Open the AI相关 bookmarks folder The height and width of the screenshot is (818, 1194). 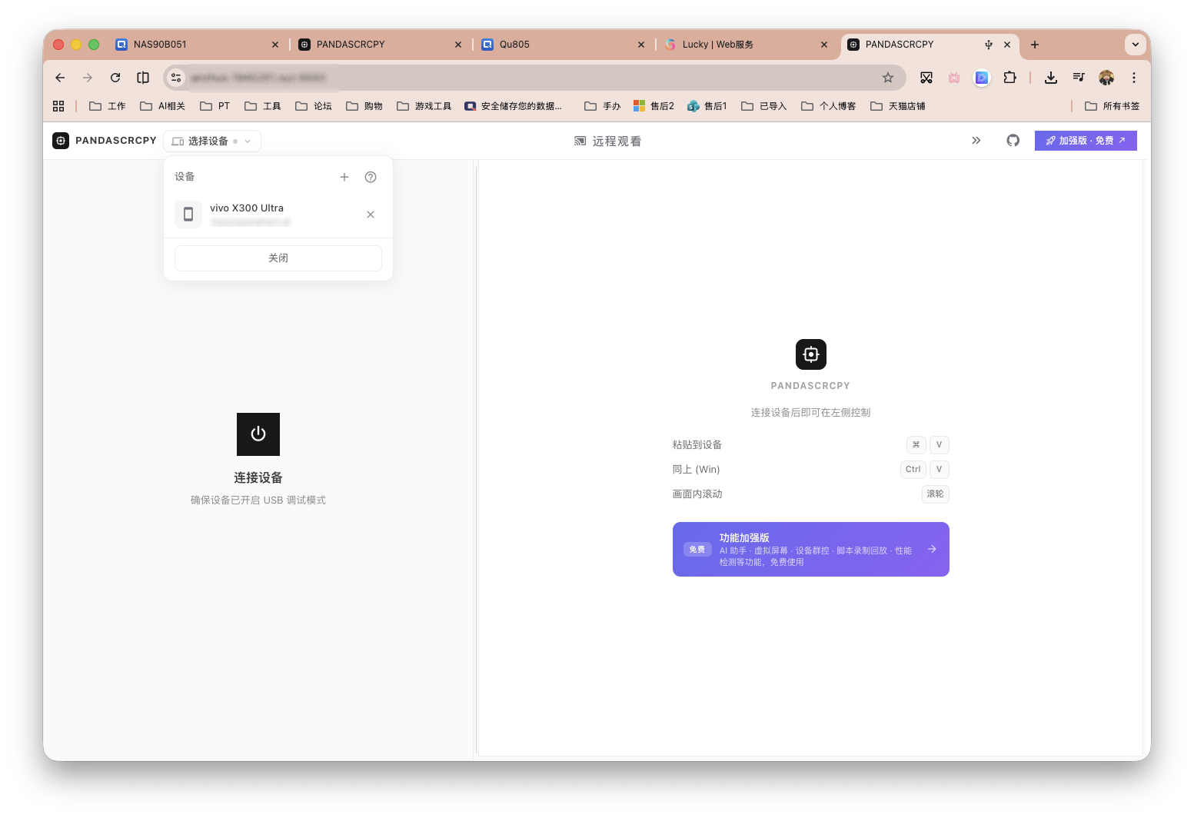point(163,106)
